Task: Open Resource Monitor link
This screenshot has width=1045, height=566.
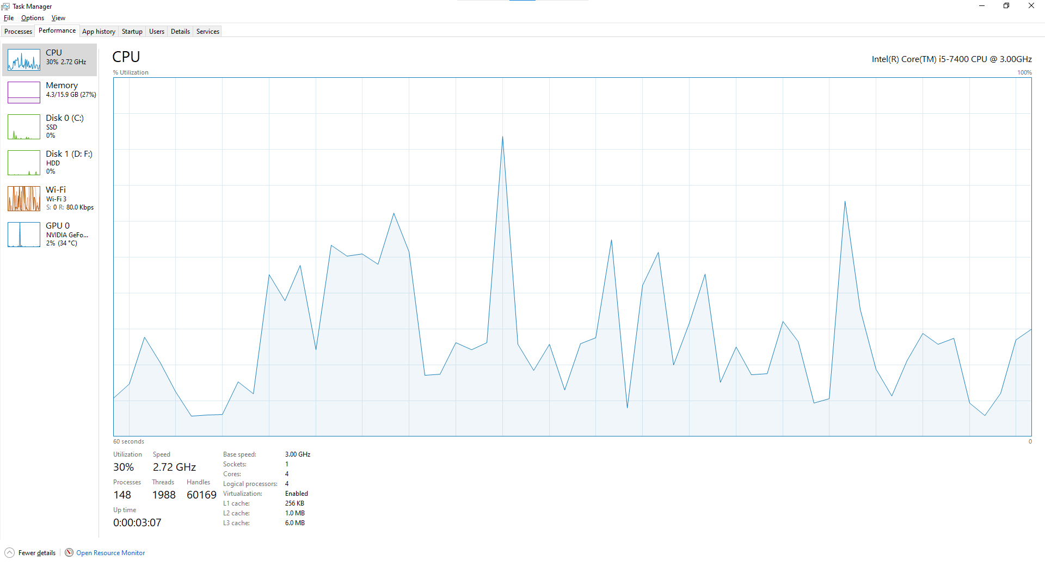Action: (110, 553)
